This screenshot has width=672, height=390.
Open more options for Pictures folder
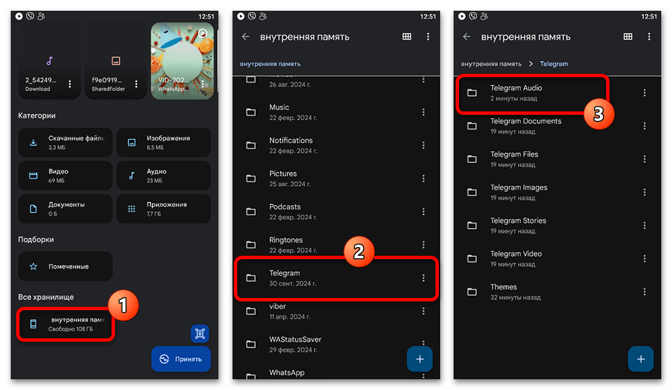tap(423, 179)
